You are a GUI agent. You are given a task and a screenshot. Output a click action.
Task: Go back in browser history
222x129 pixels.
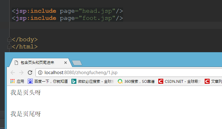13,73
